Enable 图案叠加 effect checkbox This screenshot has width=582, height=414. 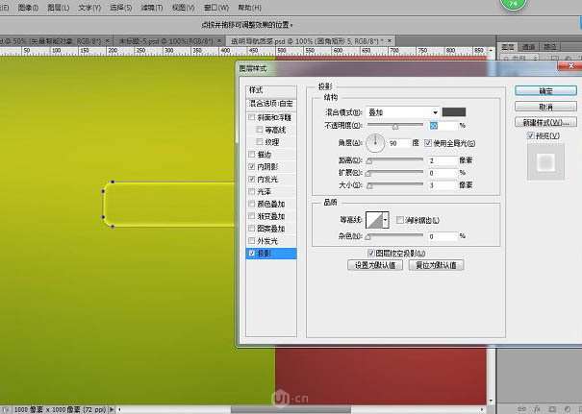point(252,229)
